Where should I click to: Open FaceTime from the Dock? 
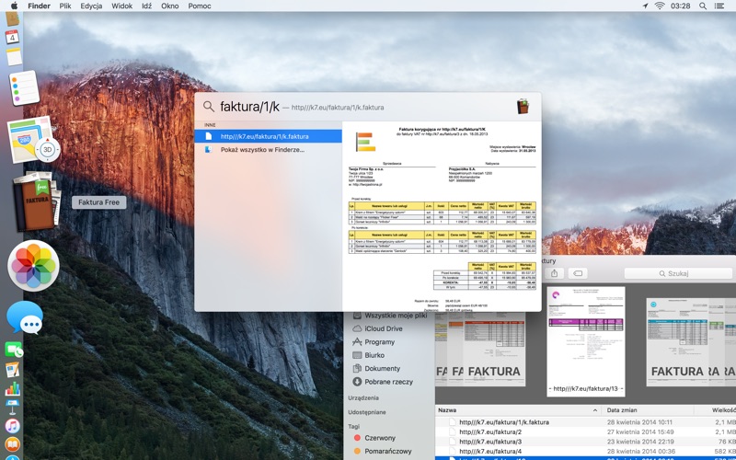(x=14, y=350)
